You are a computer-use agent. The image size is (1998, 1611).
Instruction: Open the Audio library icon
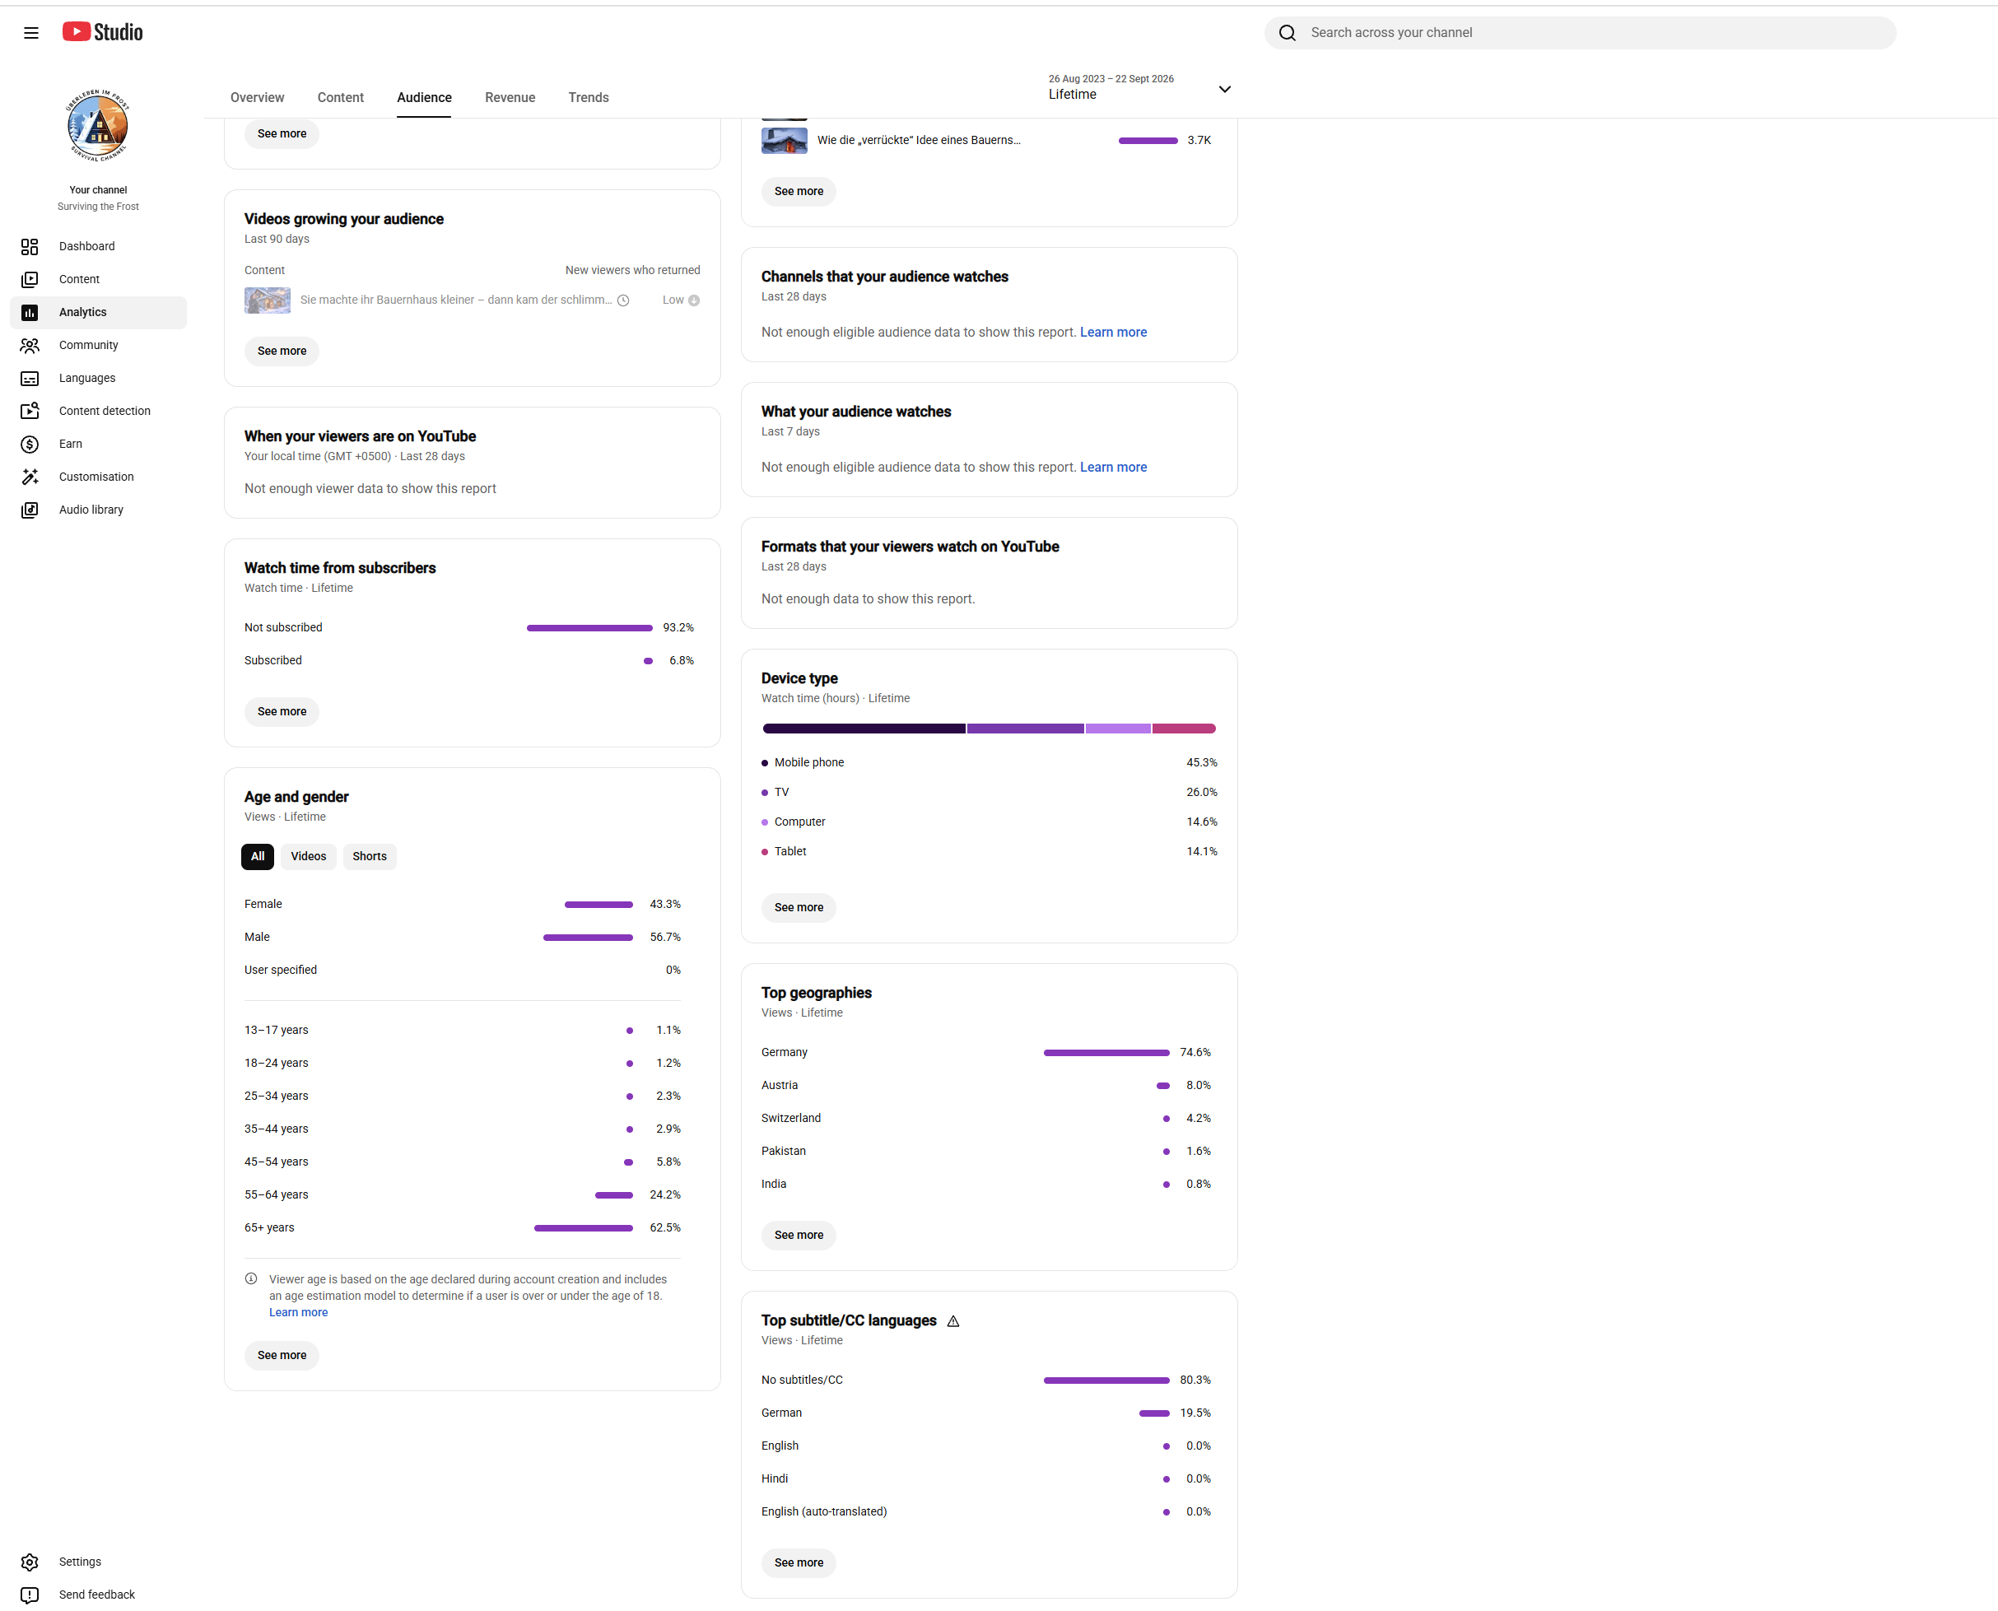click(x=30, y=510)
